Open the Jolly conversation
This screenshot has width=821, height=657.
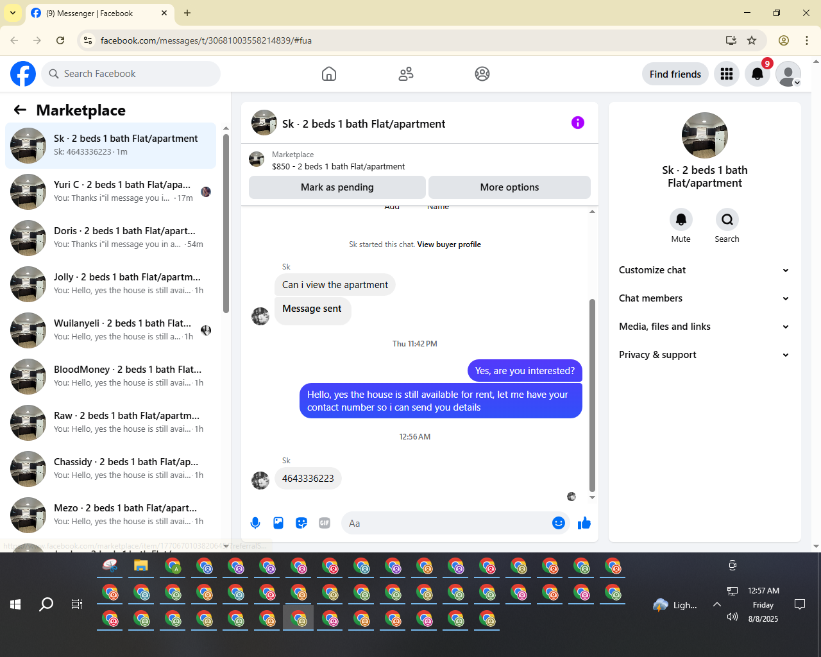pyautogui.click(x=110, y=284)
